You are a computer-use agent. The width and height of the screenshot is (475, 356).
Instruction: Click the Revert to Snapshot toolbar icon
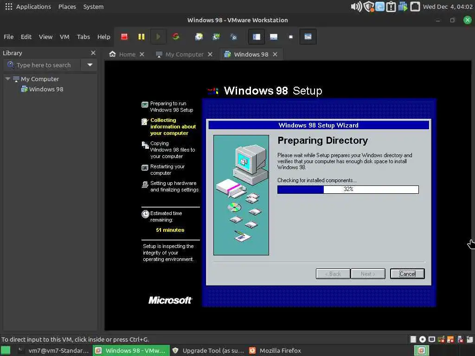pos(216,37)
